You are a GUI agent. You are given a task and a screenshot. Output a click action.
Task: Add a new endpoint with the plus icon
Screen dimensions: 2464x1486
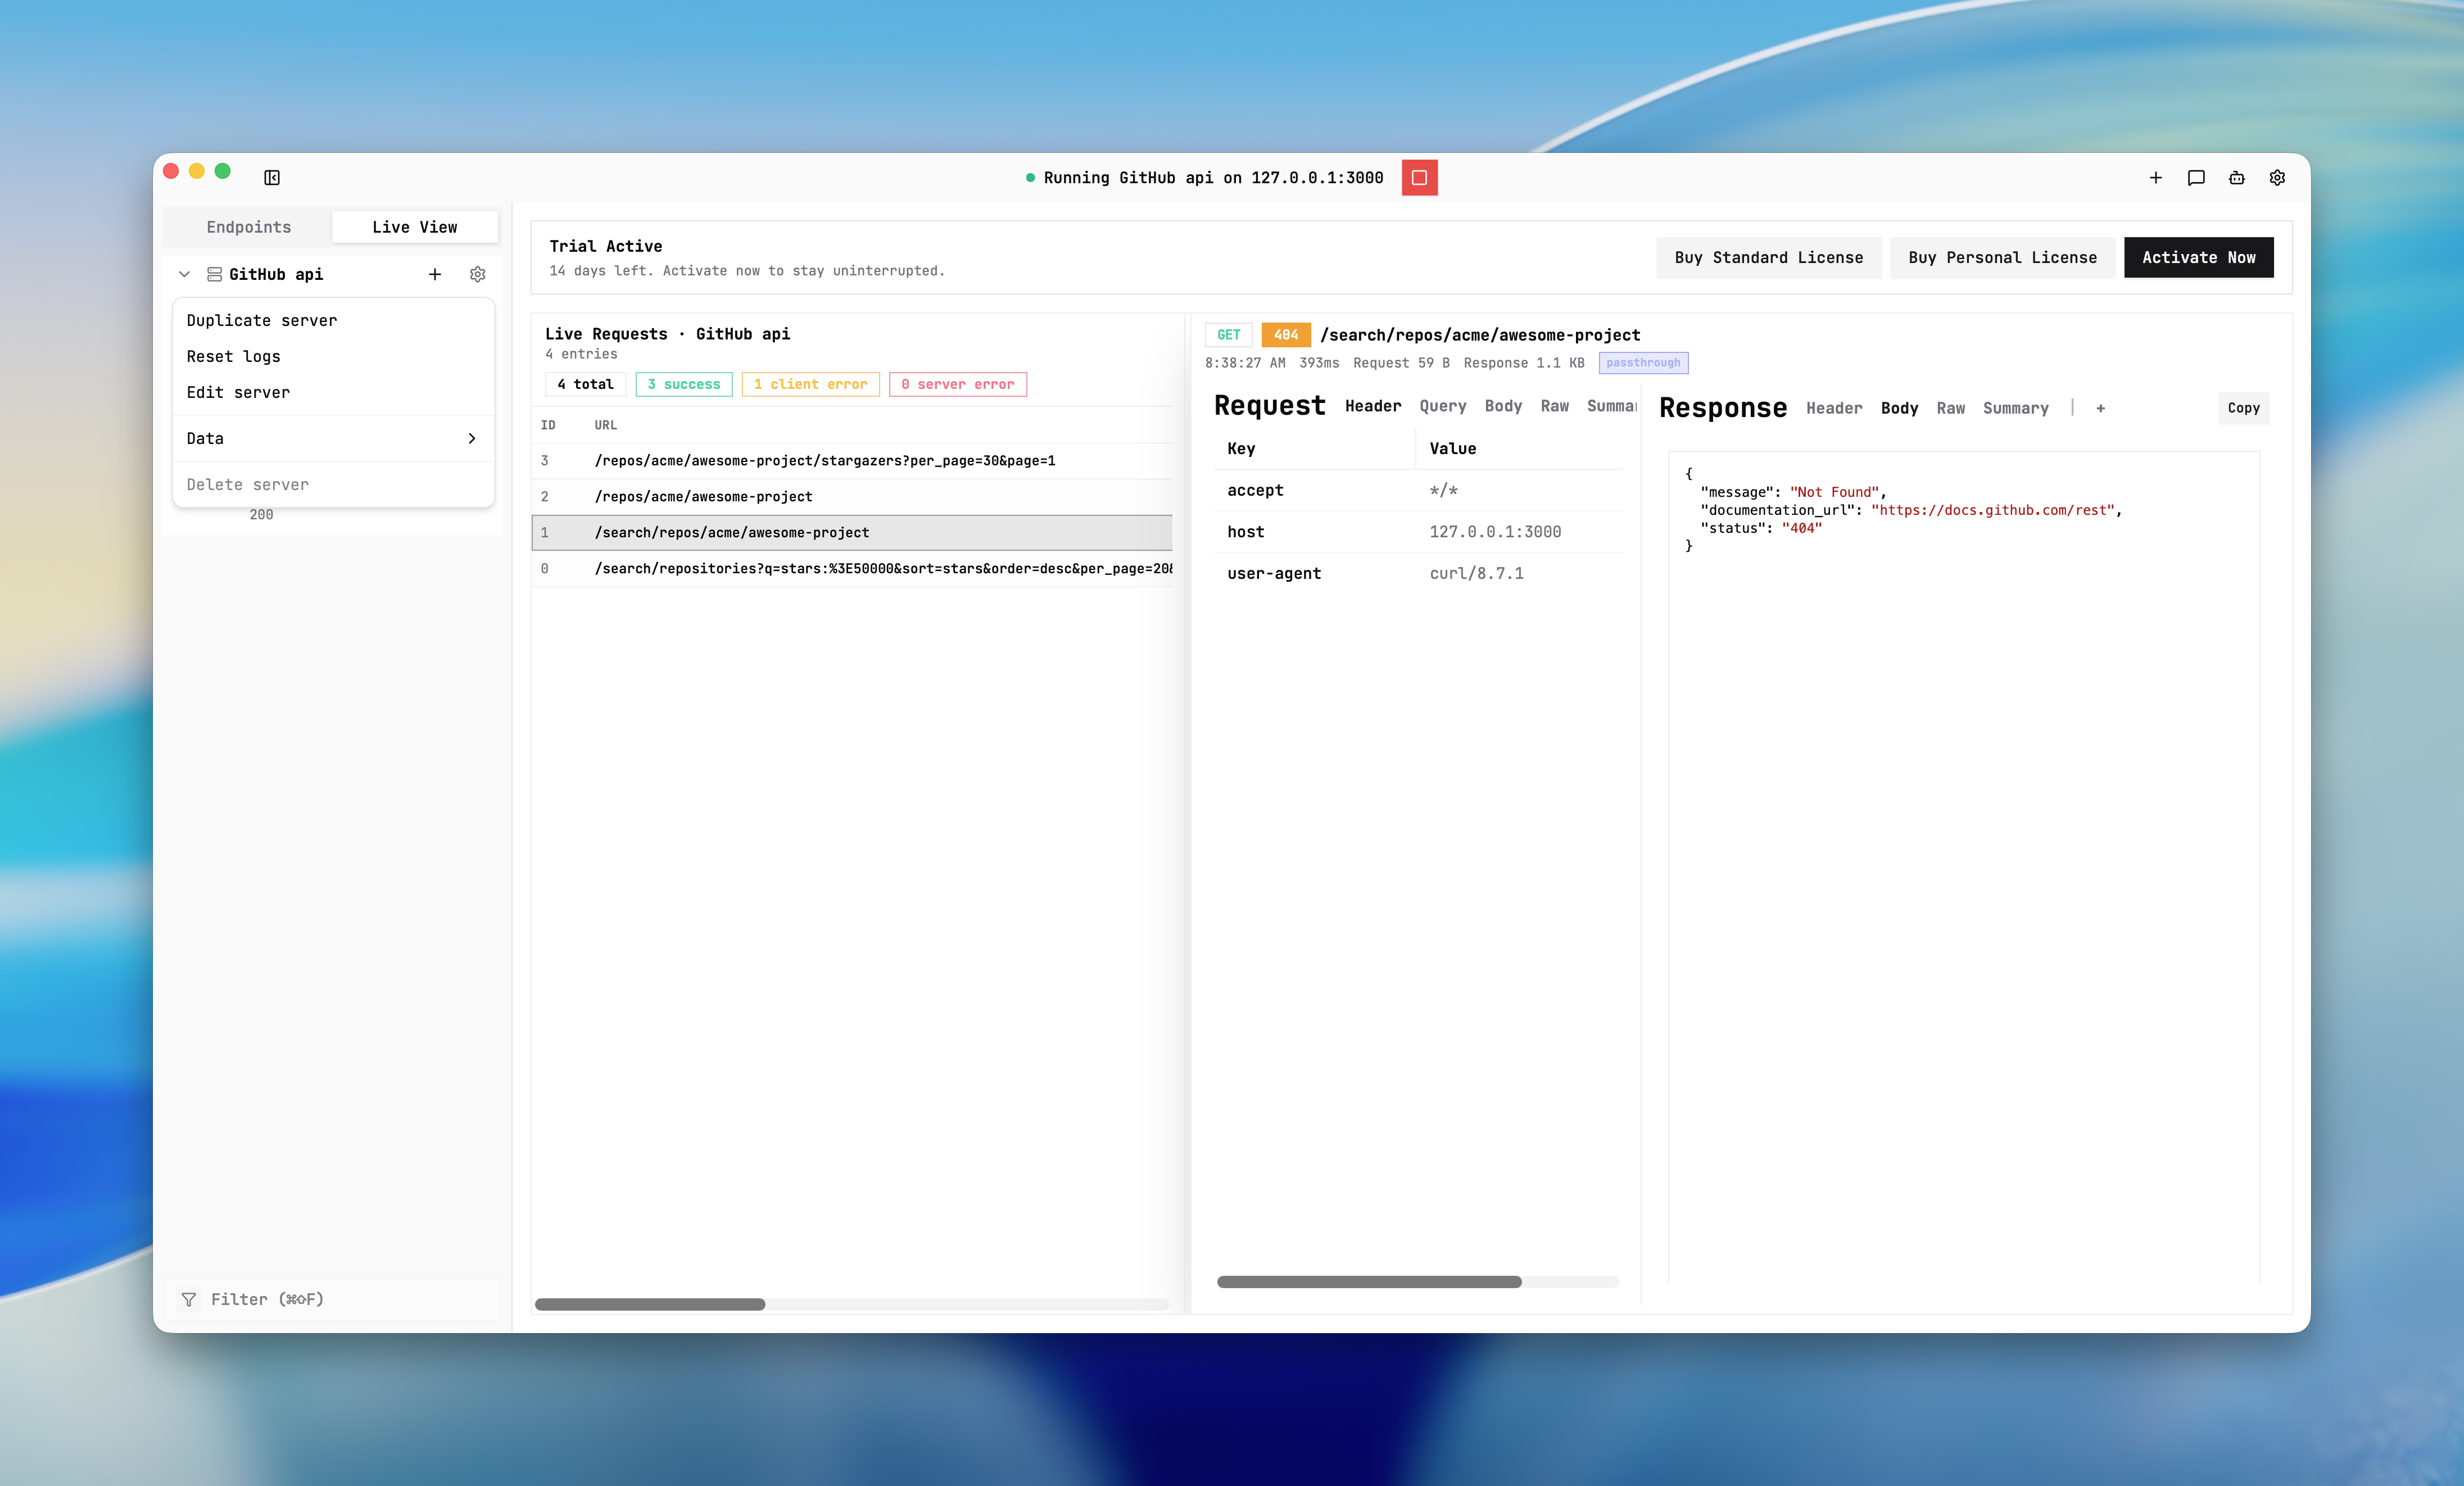pos(435,274)
